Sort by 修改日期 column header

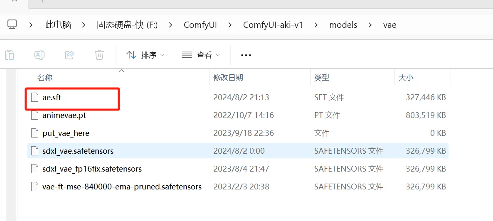pyautogui.click(x=228, y=78)
